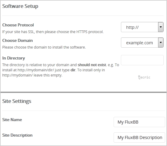This screenshot has height=146, width=167.
Task: Click 'Please choose the domain' help text
Action: point(44,47)
